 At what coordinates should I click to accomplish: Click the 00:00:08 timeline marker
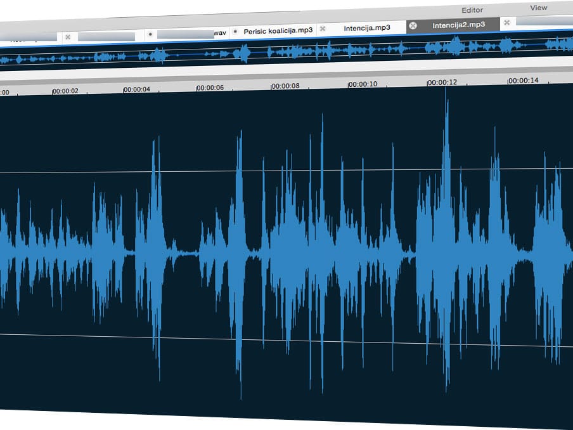point(285,86)
